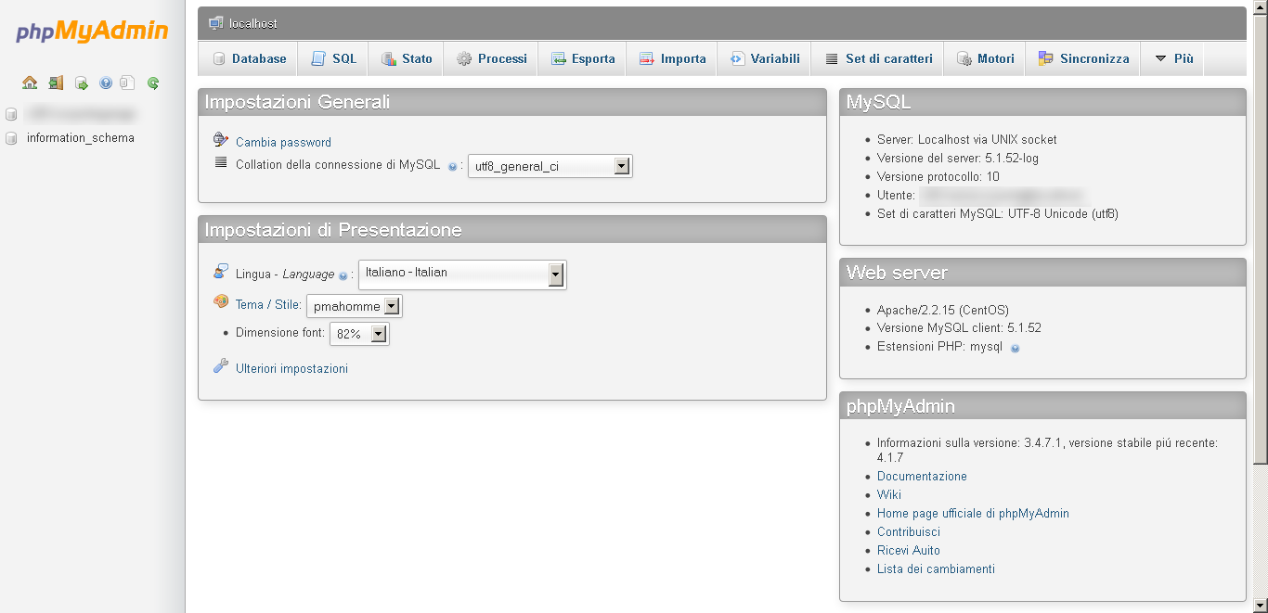The image size is (1268, 613).
Task: Click the Cambia password link
Action: pos(283,142)
